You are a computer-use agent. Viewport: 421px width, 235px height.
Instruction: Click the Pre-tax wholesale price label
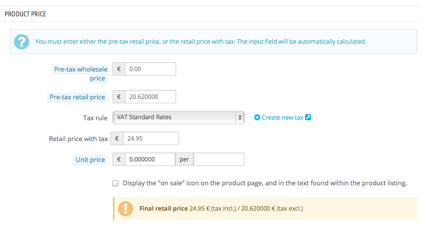tap(80, 74)
